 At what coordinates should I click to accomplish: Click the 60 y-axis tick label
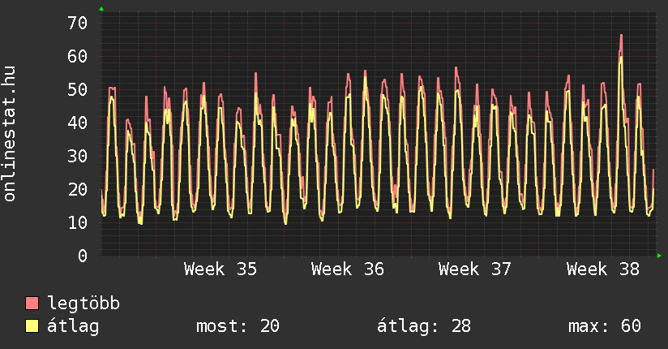pyautogui.click(x=78, y=56)
